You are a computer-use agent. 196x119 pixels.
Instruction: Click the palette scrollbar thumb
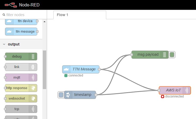click(44, 70)
